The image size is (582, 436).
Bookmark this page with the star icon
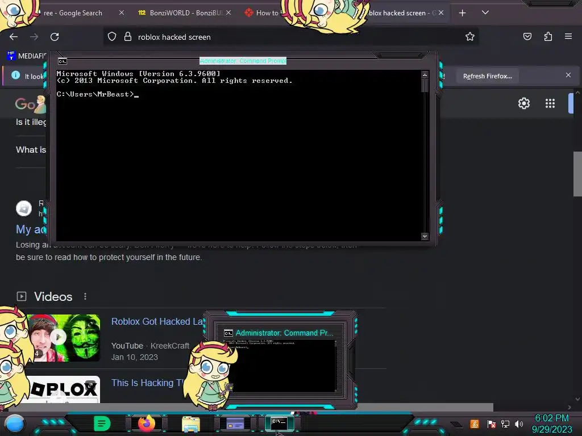[470, 36]
